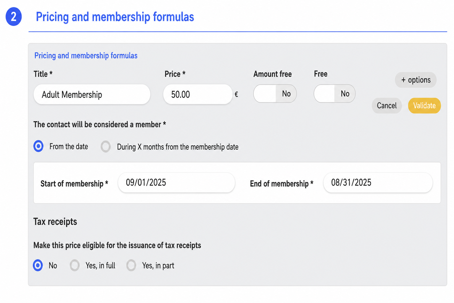Open the End of membership date field

(378, 183)
